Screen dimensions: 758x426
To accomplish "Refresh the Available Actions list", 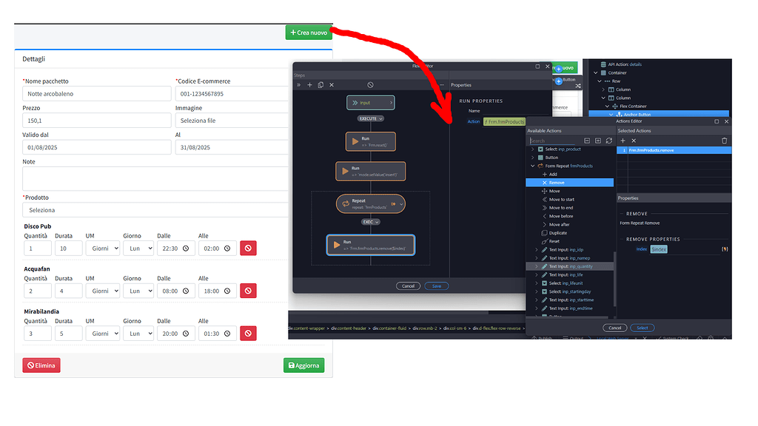I will (609, 141).
